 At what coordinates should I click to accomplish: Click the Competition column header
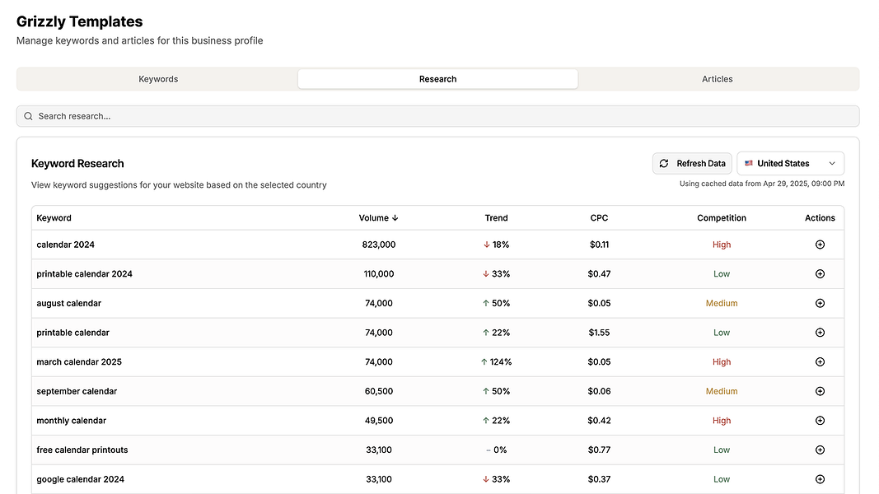coord(721,218)
